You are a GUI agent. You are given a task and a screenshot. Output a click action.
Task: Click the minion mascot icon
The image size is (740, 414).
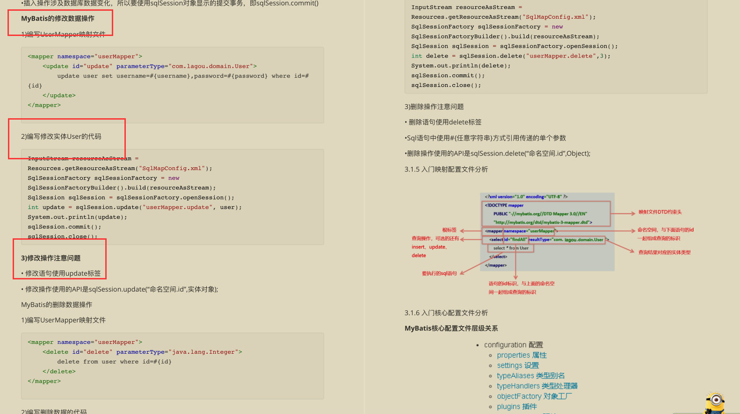[715, 403]
